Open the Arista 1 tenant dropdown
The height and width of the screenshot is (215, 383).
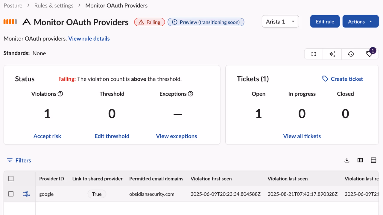[280, 21]
